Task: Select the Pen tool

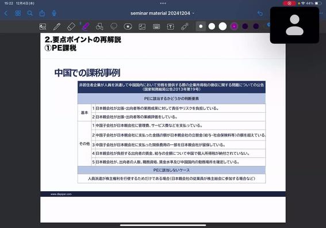Action: [57, 26]
